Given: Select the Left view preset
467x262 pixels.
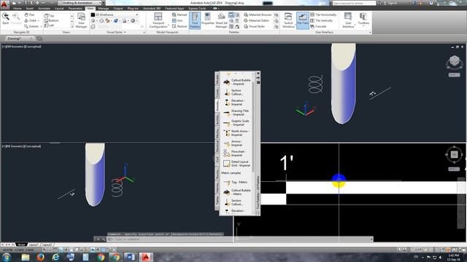Looking at the screenshot, I should click(49, 25).
